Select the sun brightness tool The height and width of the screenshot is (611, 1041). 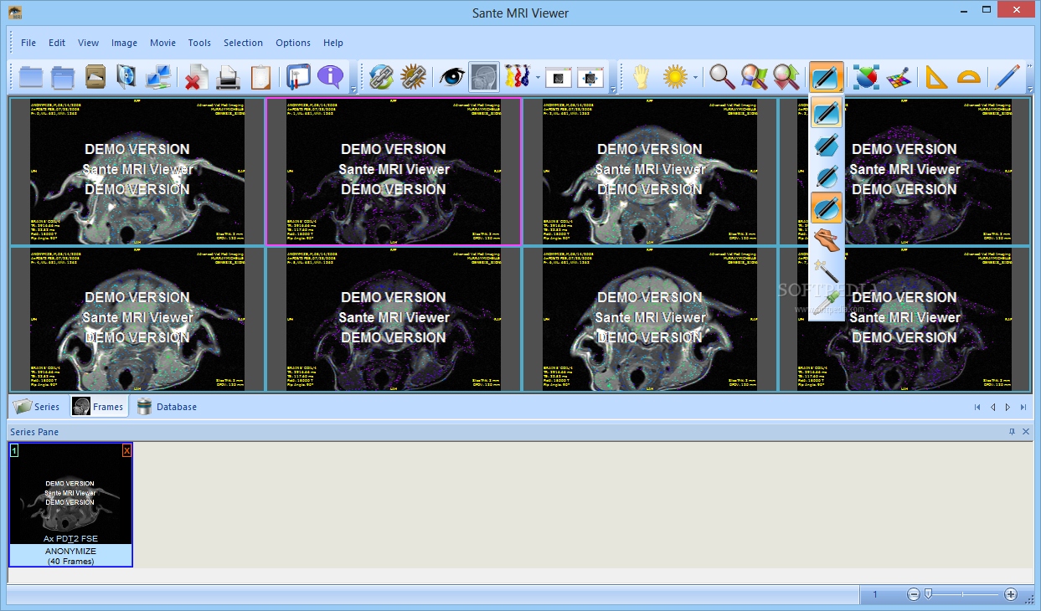(x=675, y=77)
